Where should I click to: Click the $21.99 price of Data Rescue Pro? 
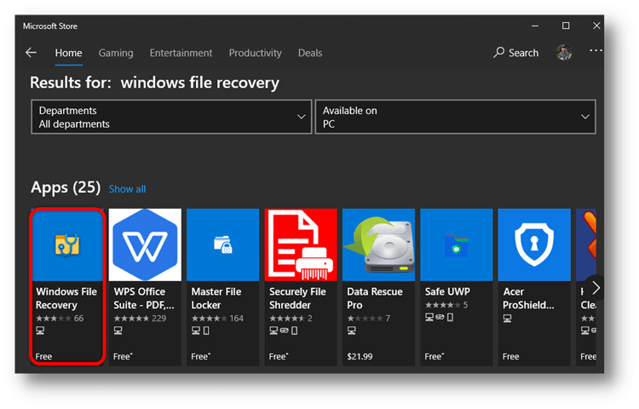(360, 356)
